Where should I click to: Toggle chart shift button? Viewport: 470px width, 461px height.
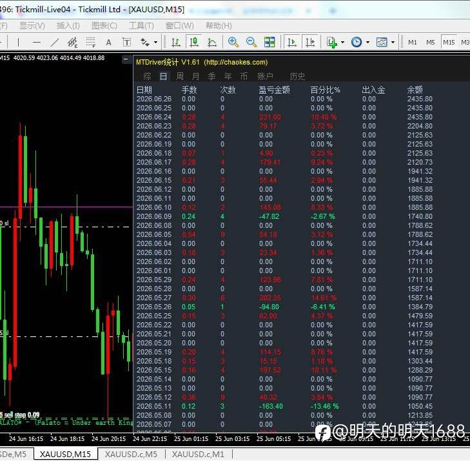pyautogui.click(x=310, y=43)
